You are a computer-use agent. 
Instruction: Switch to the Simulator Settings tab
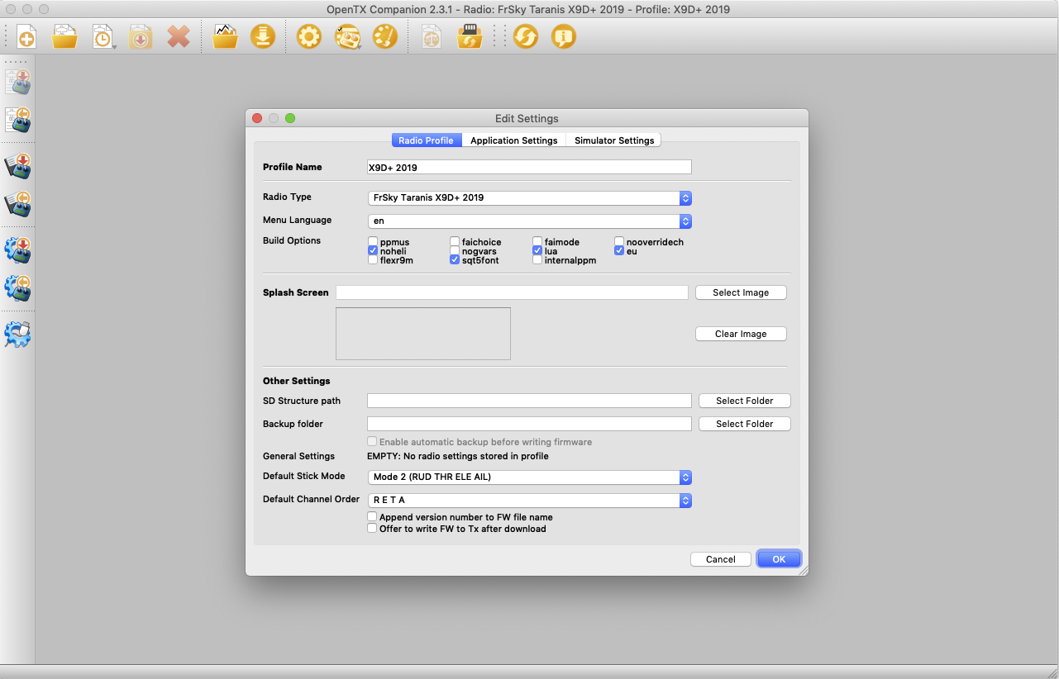(614, 140)
